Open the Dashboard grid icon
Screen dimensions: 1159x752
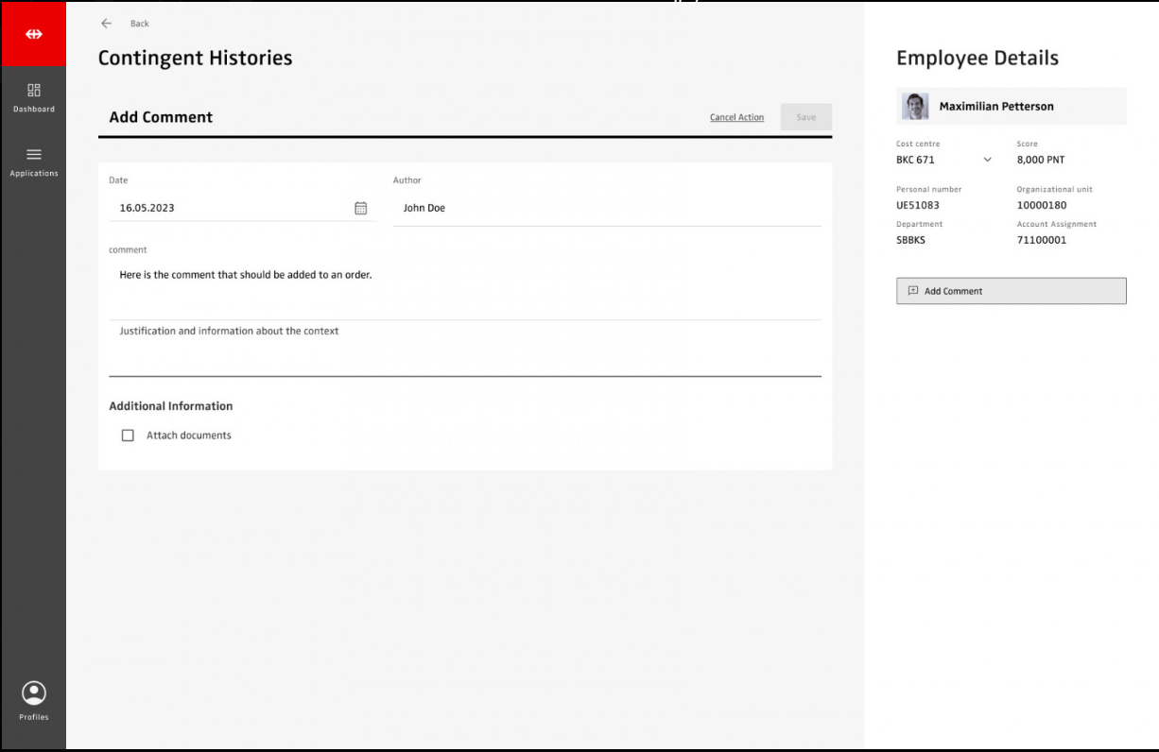point(34,91)
